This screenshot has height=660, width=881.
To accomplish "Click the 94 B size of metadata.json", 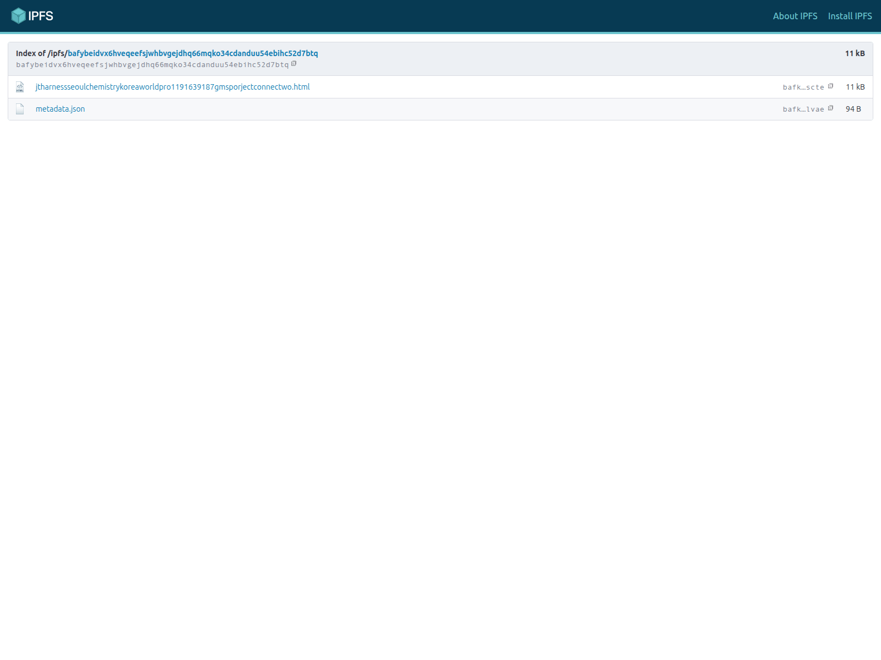I will coord(853,109).
